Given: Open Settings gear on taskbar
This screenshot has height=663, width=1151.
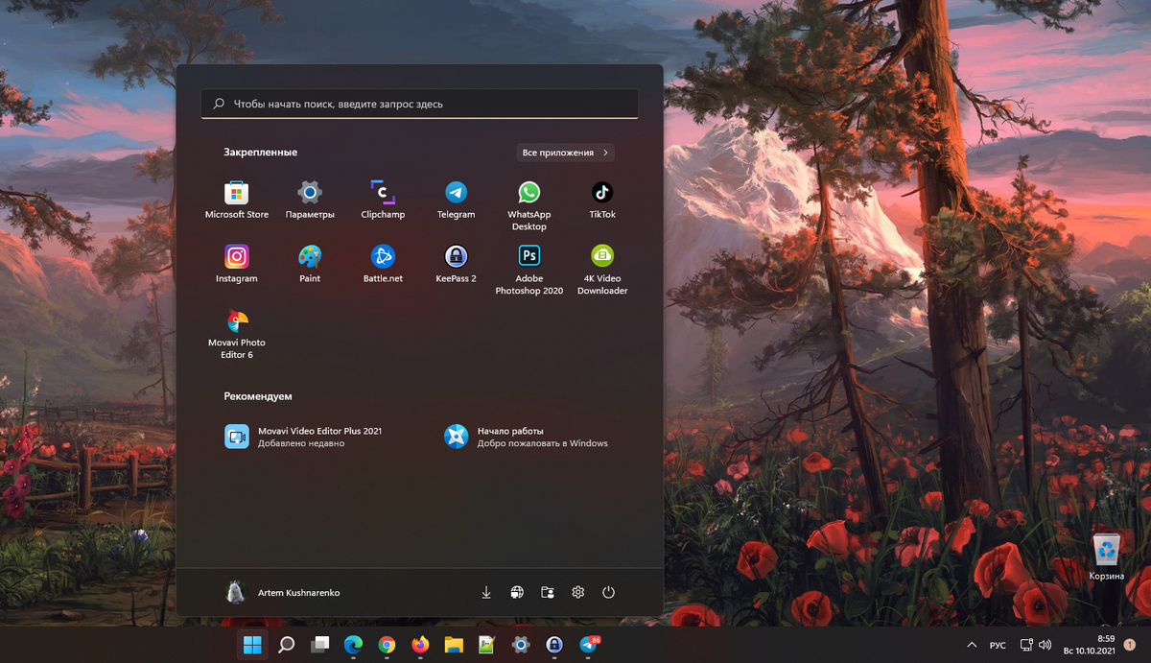Looking at the screenshot, I should 521,645.
